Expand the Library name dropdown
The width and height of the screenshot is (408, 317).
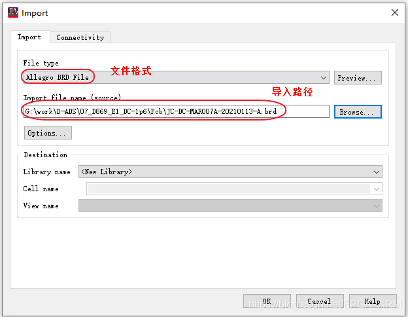point(230,172)
